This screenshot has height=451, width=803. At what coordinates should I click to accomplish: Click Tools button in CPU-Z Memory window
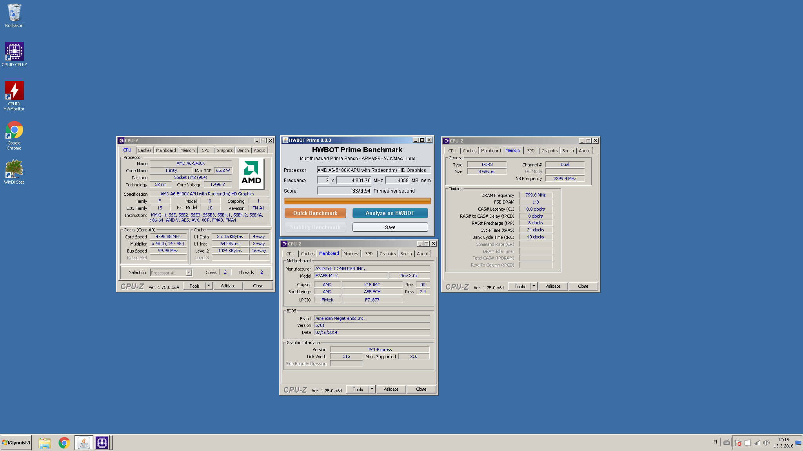(520, 286)
